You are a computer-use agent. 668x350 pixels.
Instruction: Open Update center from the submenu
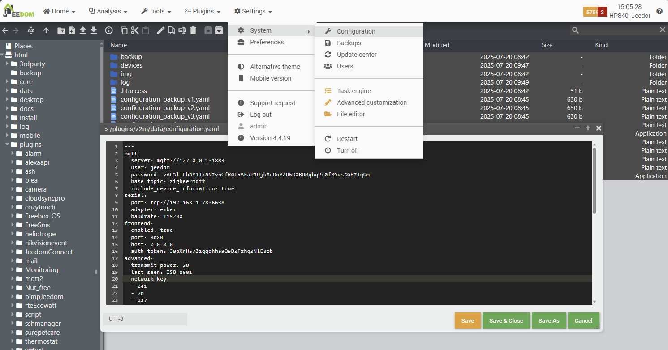point(357,55)
